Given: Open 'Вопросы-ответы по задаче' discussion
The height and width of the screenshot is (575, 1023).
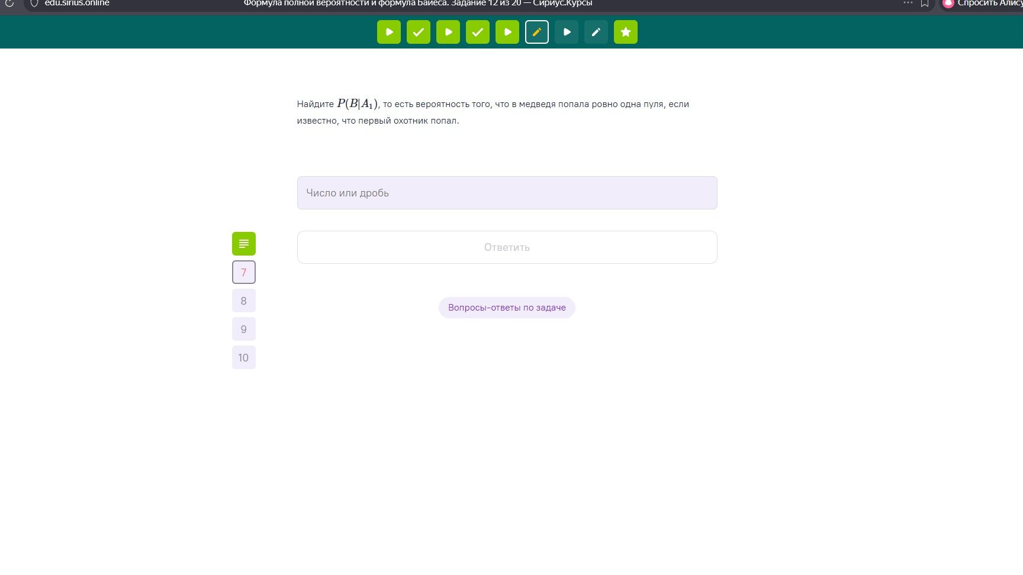Looking at the screenshot, I should tap(507, 308).
